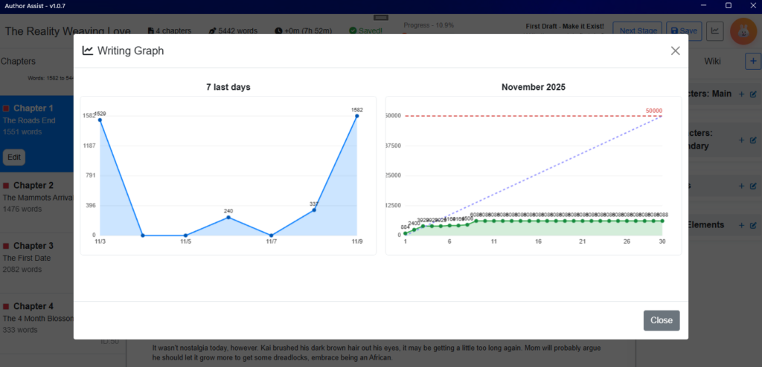Open the bunny avatar profile icon
Viewport: 762px width, 367px height.
pyautogui.click(x=743, y=31)
